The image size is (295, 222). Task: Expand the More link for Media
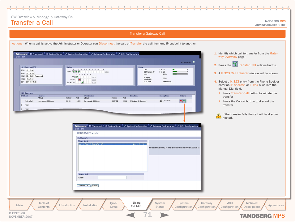(106, 72)
